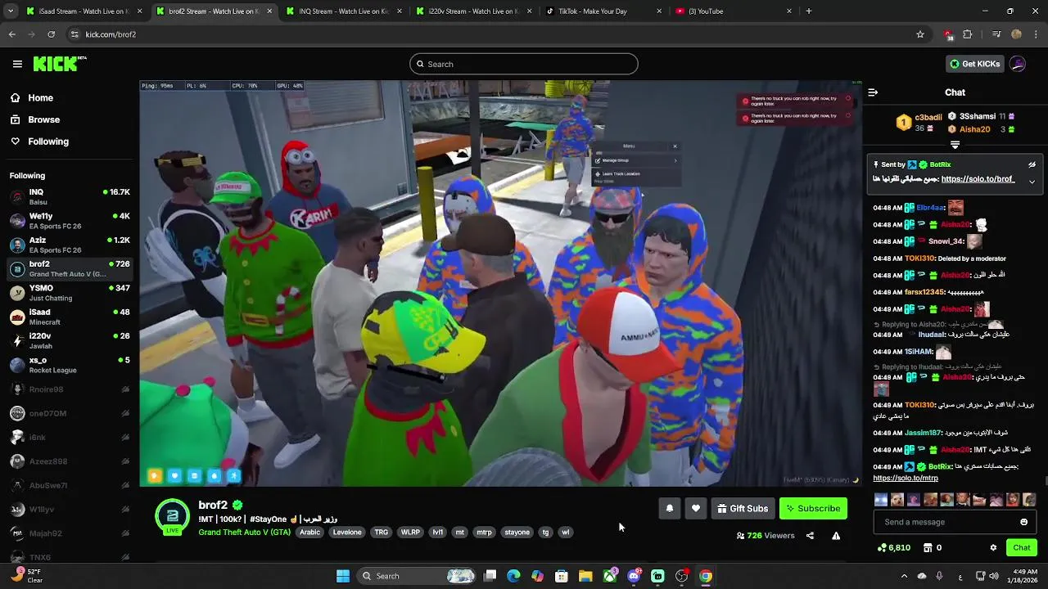Image resolution: width=1048 pixels, height=589 pixels.
Task: Select the Levelone tag
Action: click(x=347, y=533)
